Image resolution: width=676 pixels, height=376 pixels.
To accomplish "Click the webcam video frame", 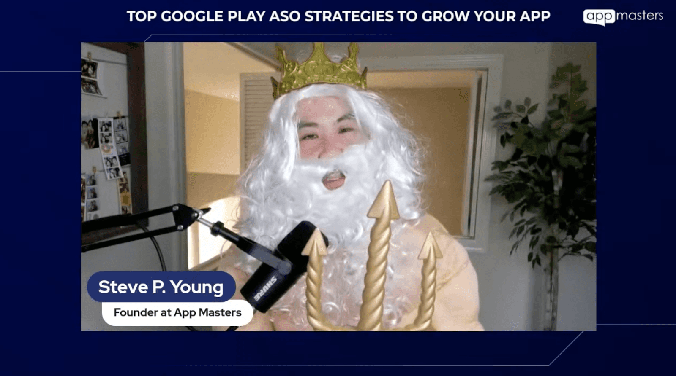I will coord(338,186).
